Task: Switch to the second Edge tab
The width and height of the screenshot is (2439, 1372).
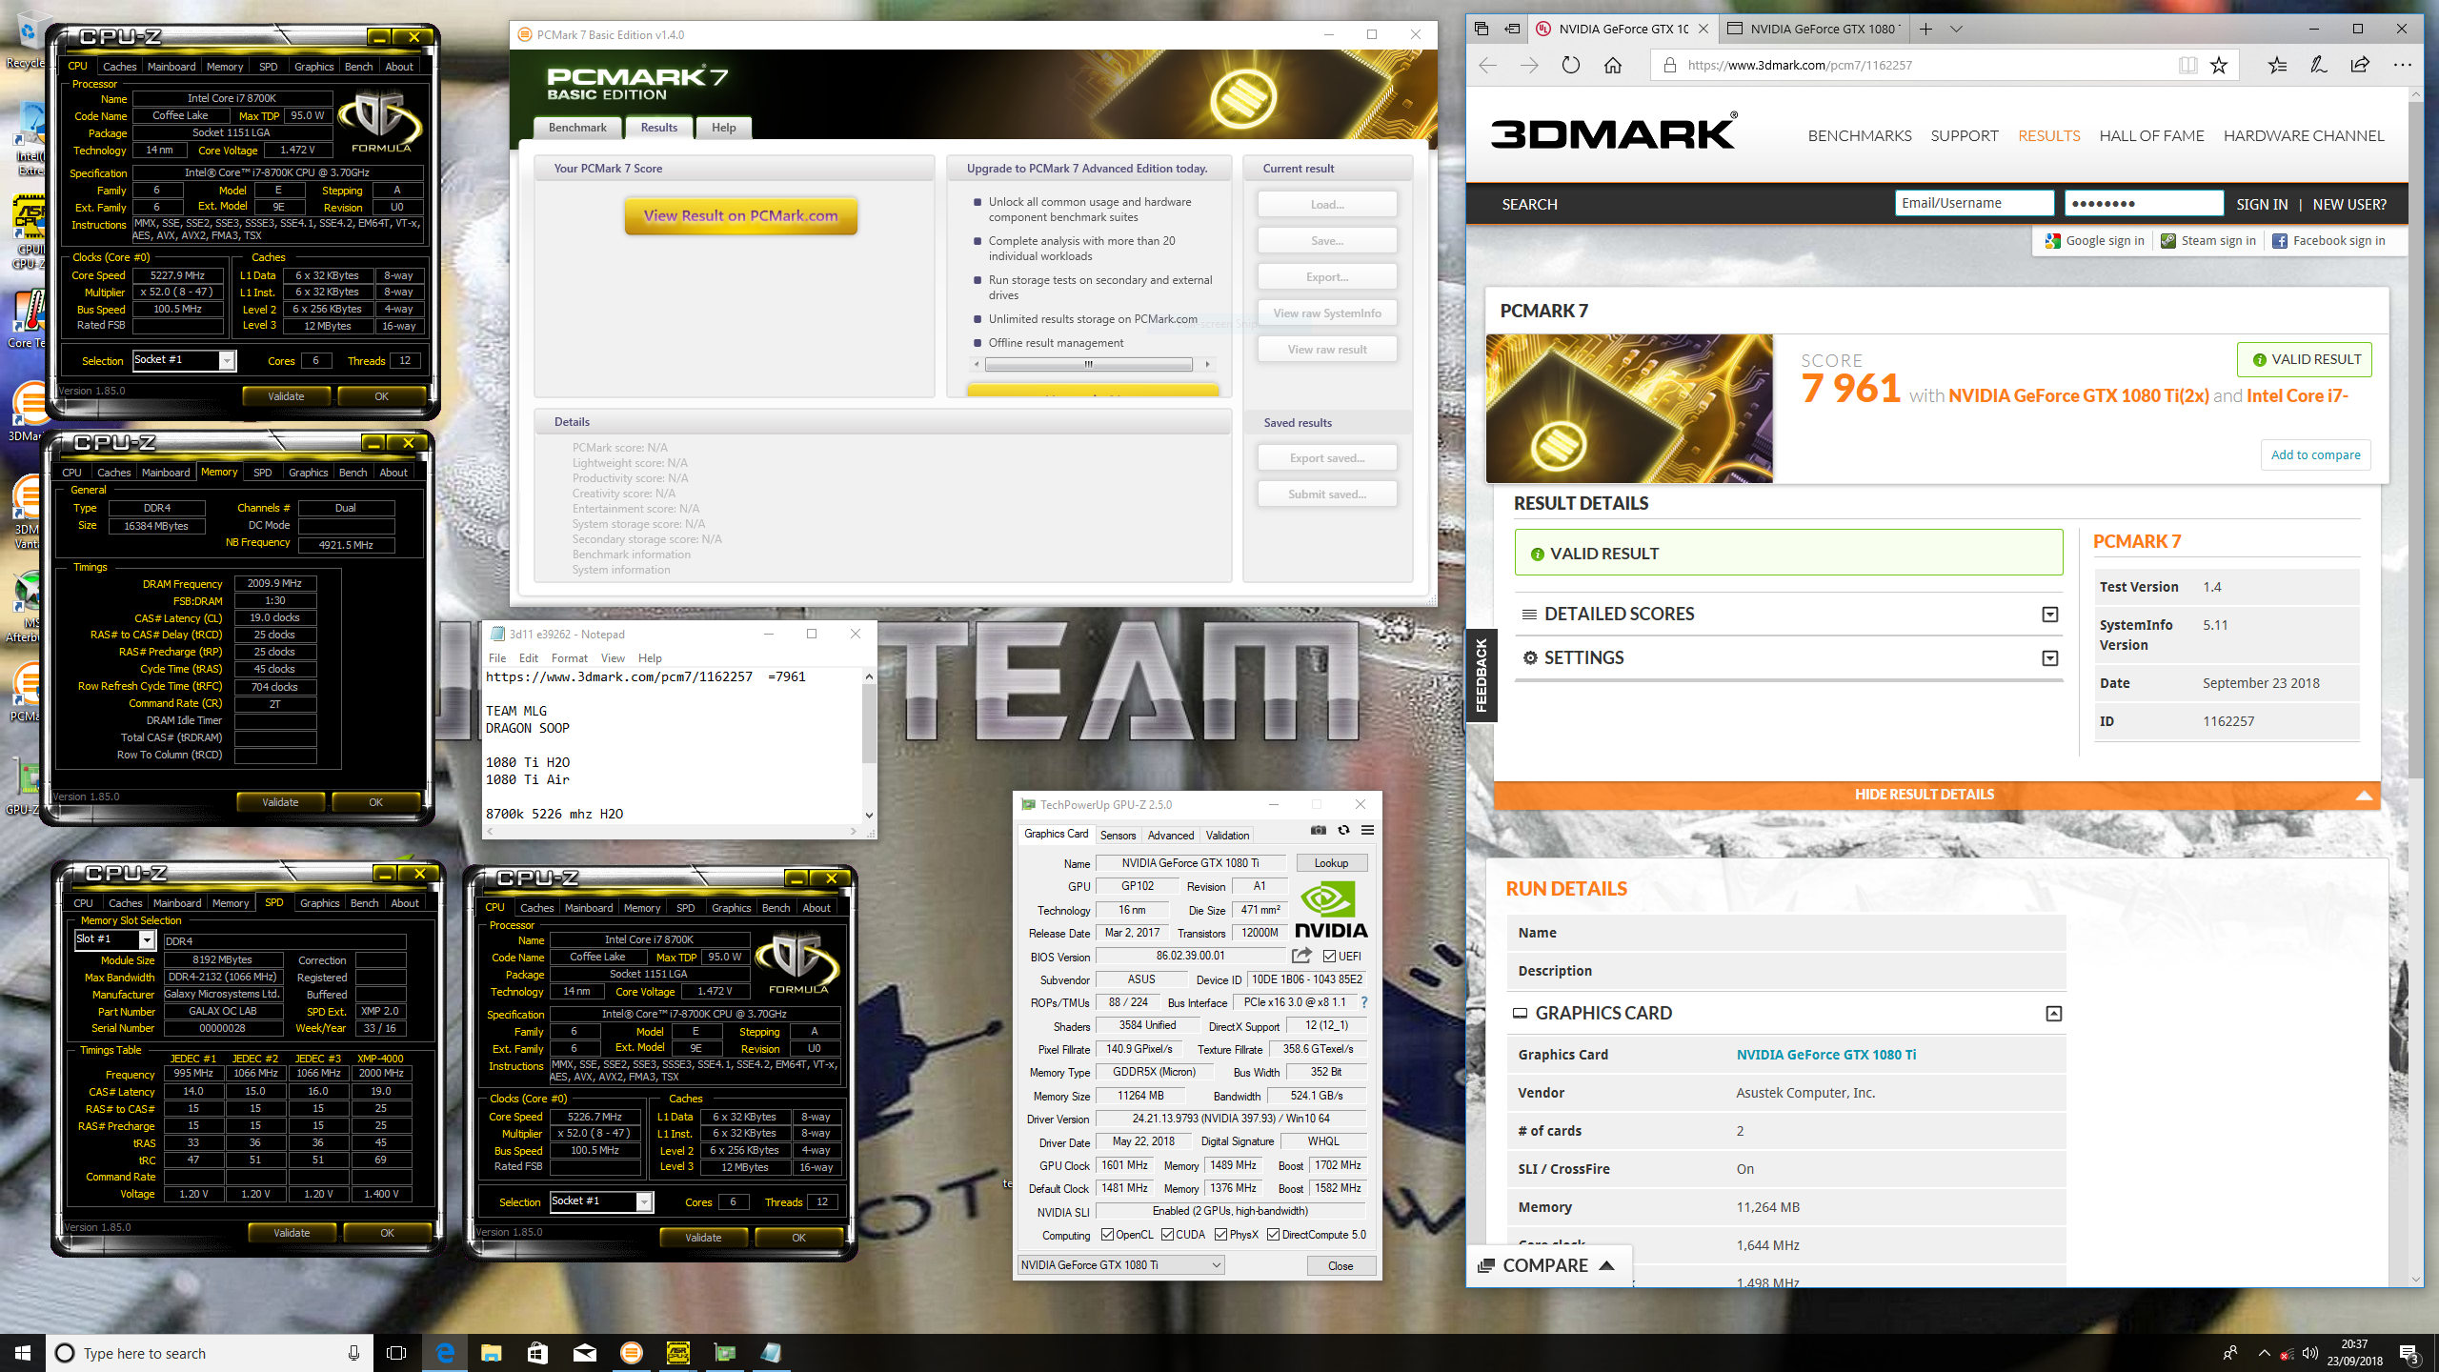Action: 1814,29
